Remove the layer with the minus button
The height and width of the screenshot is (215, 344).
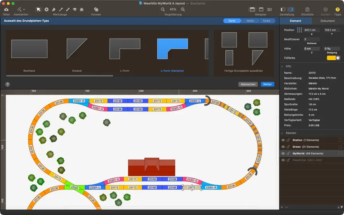click(286, 207)
